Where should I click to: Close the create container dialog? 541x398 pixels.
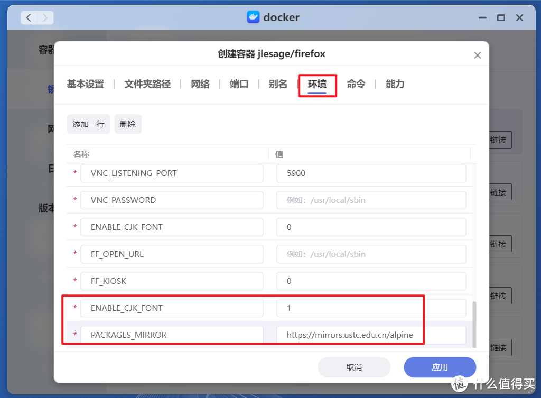[x=477, y=55]
